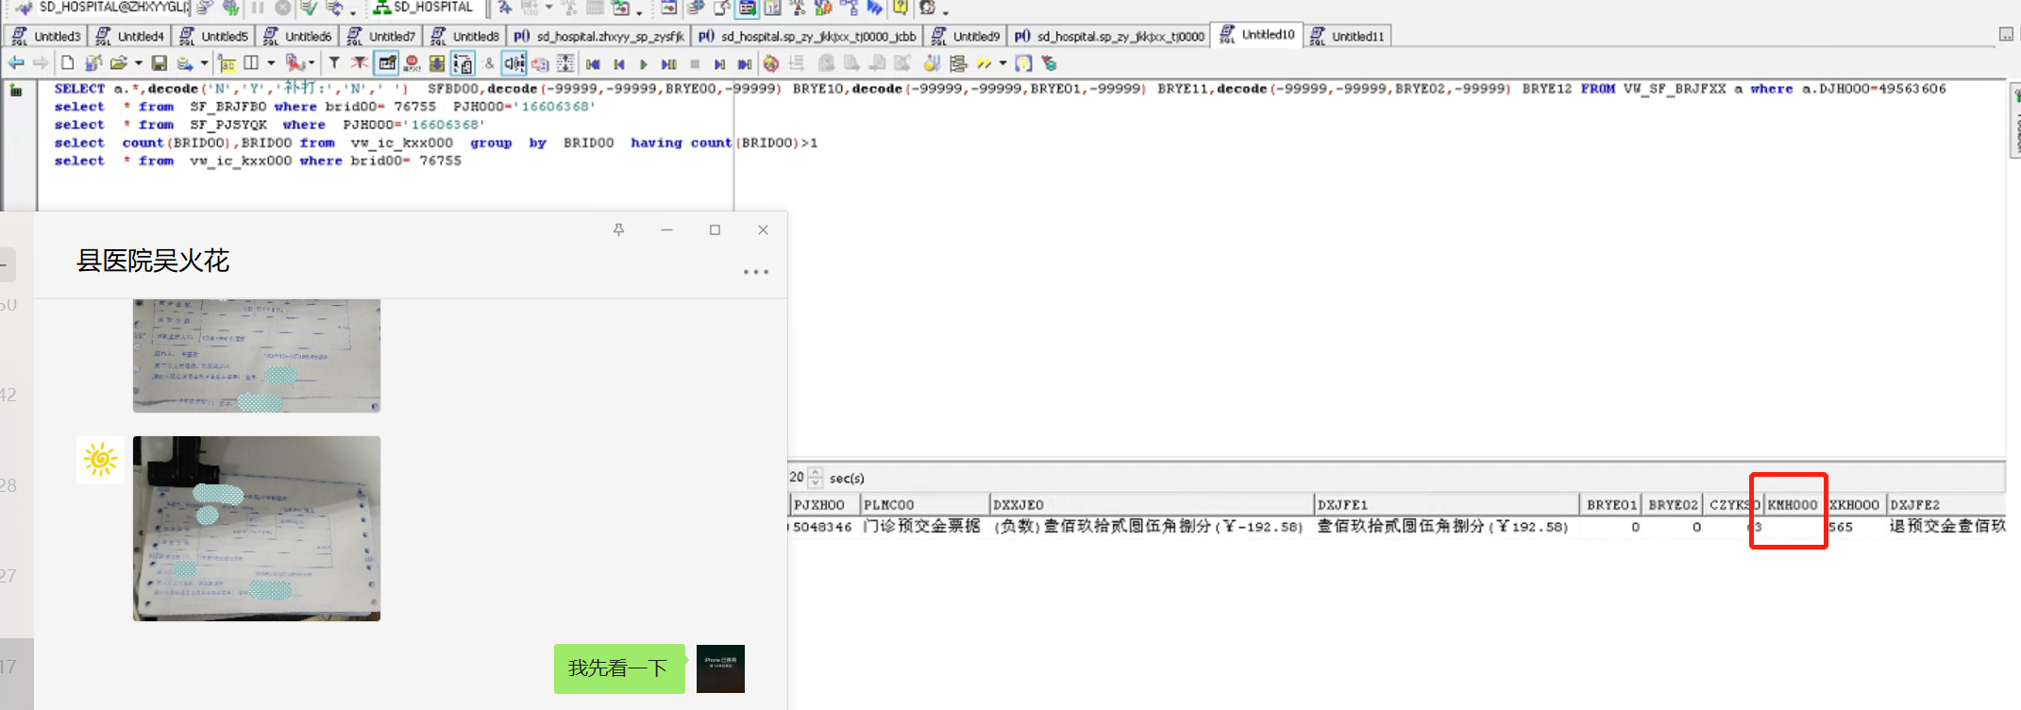Image resolution: width=2021 pixels, height=710 pixels.
Task: Click the new document icon in toolbar
Action: 67,63
